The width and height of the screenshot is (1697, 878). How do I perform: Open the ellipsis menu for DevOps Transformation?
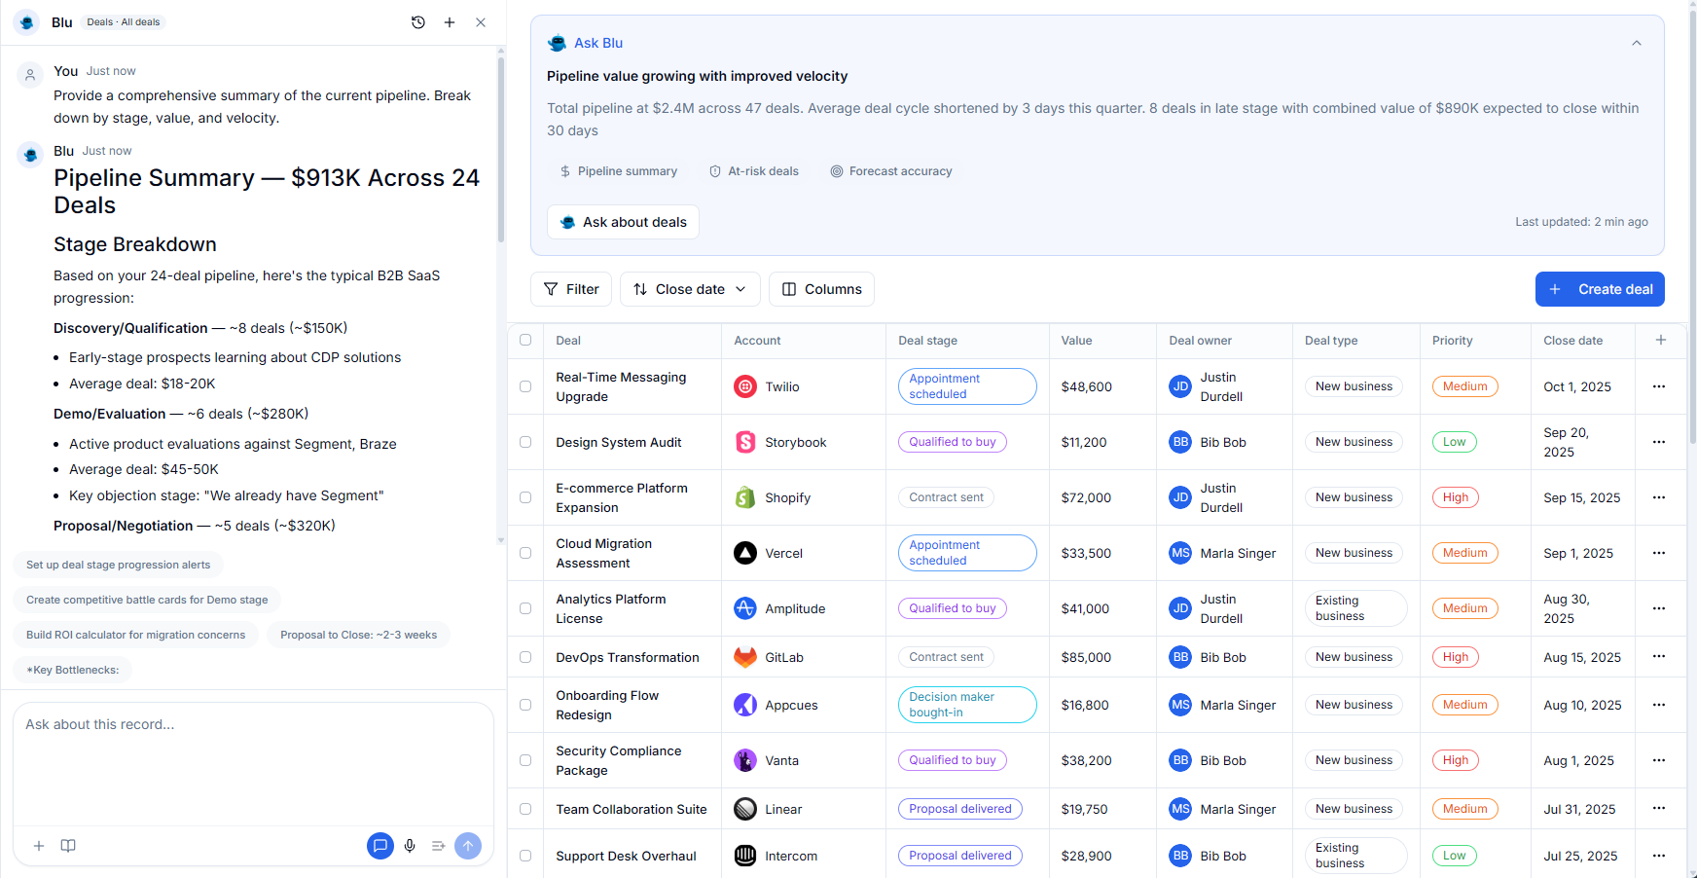(x=1659, y=657)
